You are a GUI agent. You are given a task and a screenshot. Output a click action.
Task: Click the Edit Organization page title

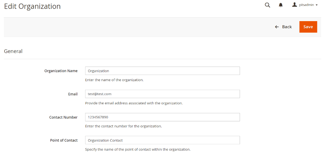(x=32, y=6)
